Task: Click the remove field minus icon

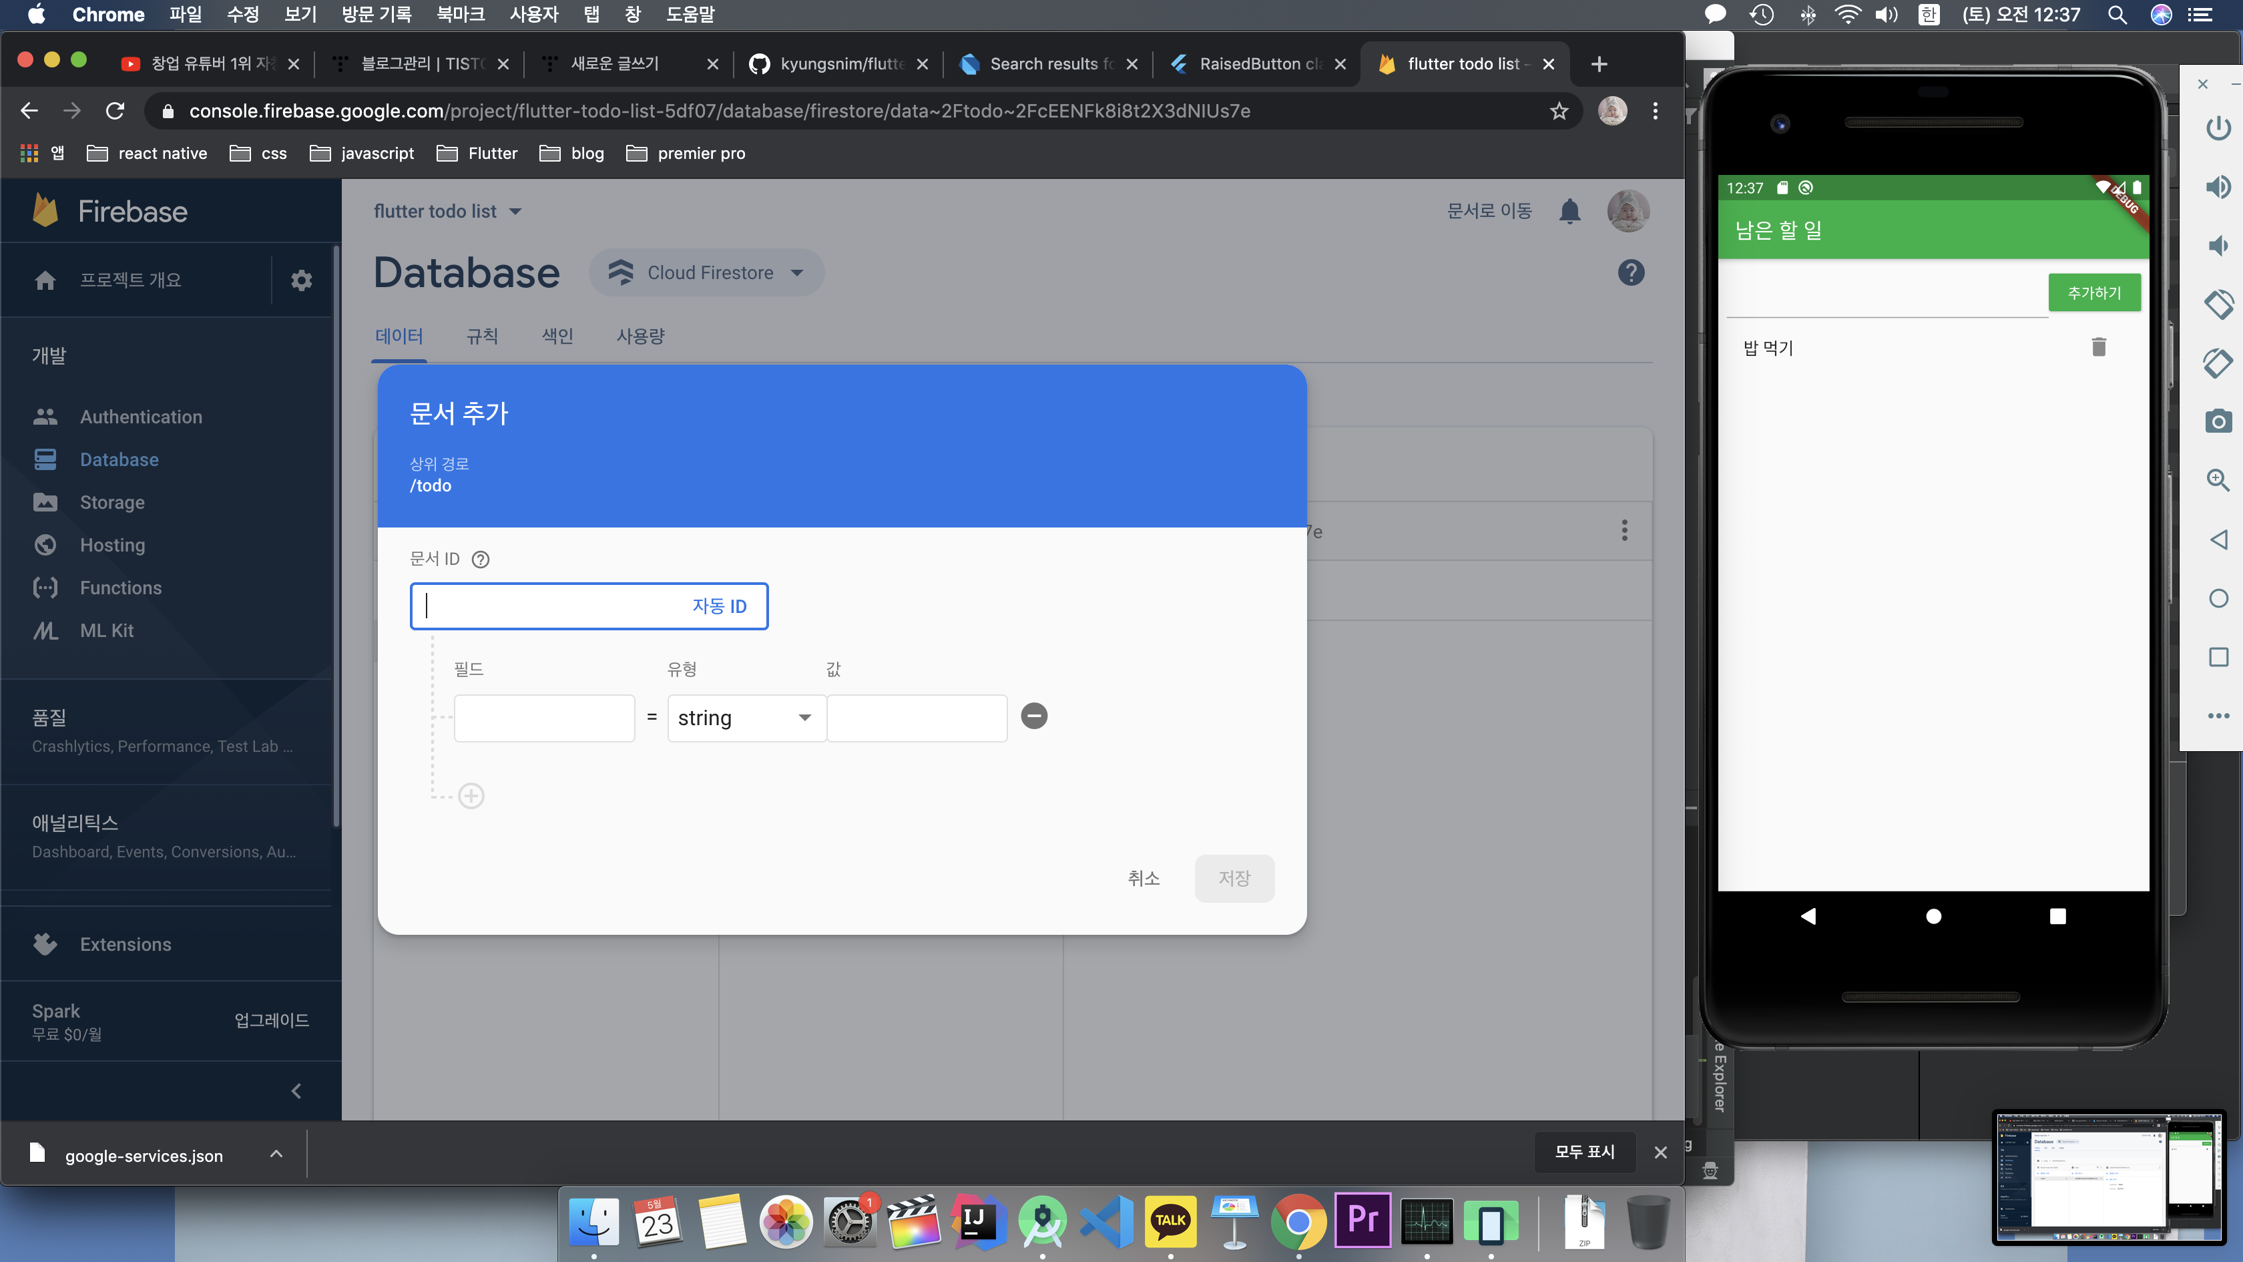Action: [1033, 716]
